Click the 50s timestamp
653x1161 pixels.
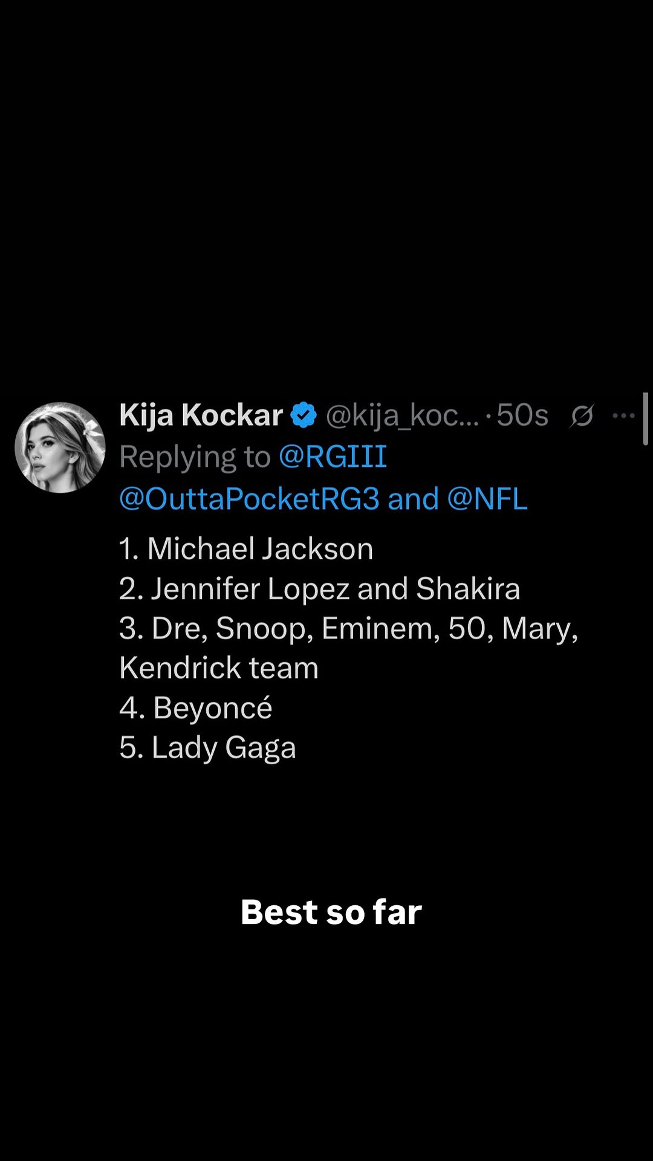pyautogui.click(x=522, y=415)
